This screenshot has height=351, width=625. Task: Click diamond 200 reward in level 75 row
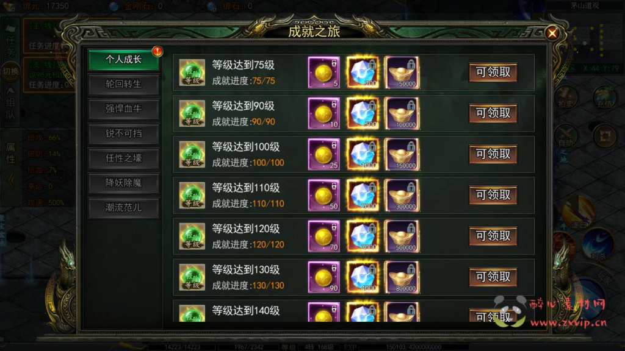tap(363, 73)
